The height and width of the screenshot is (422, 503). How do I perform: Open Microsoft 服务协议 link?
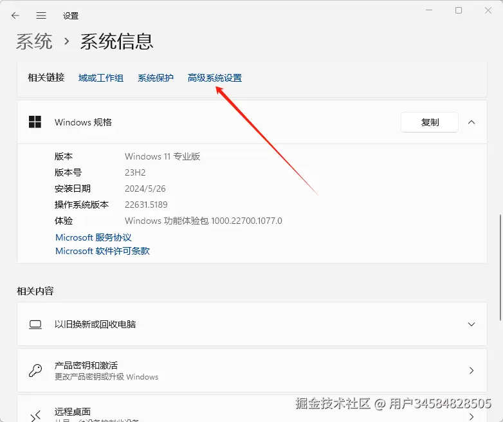[93, 237]
